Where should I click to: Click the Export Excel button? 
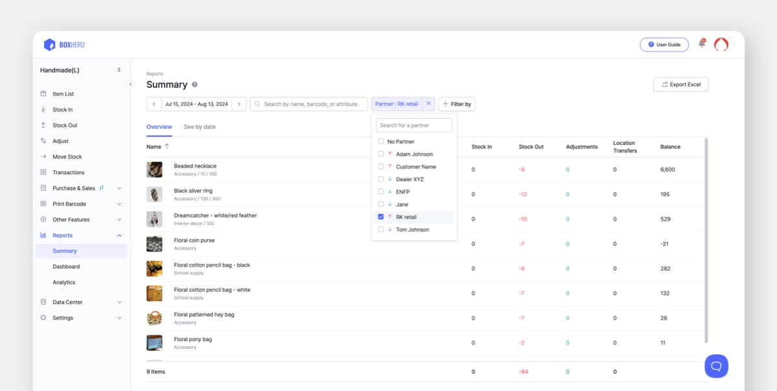pos(681,84)
